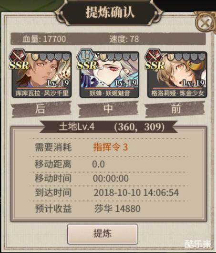Click the SSR badge on 格洛莉娅 card
216x253 pixels.
[x=154, y=65]
